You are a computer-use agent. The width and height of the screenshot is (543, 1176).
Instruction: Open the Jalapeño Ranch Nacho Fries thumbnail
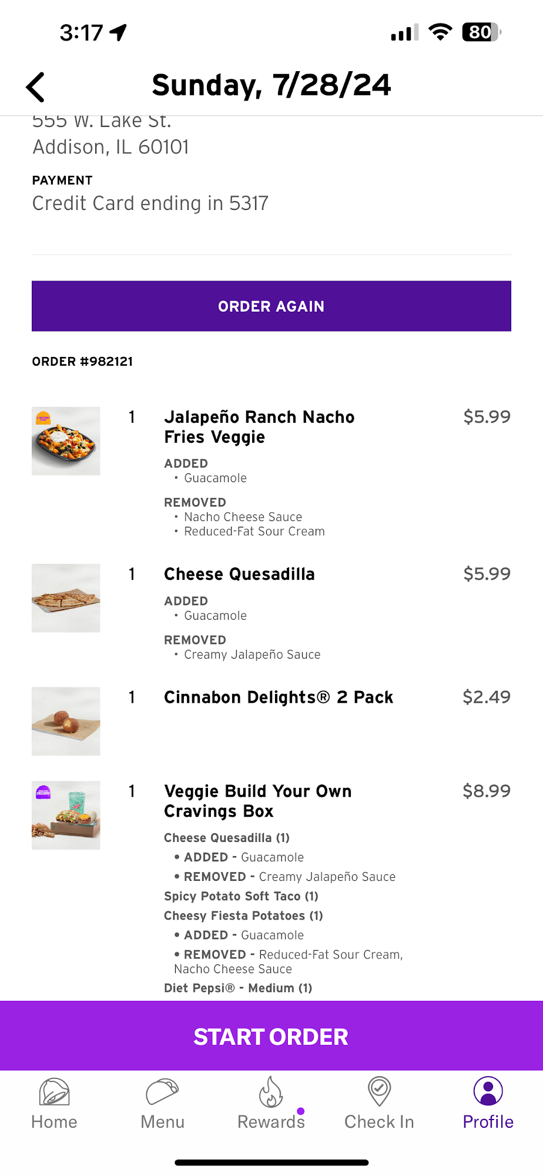click(66, 441)
